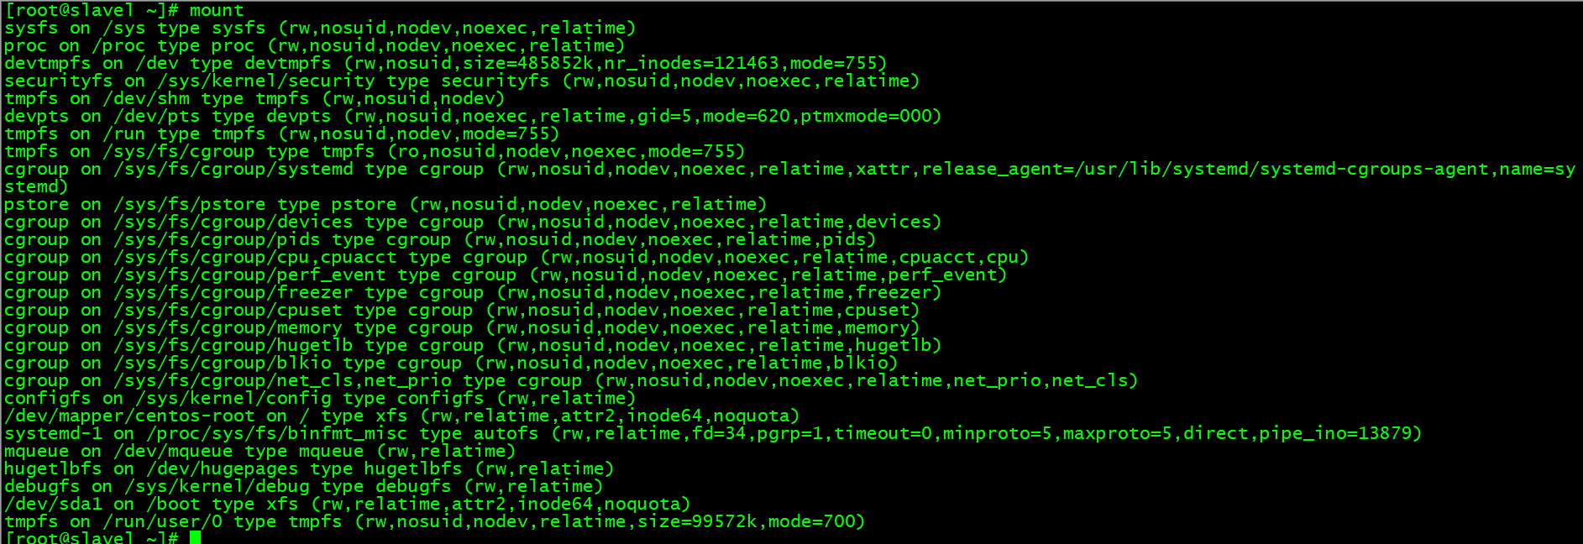Image resolution: width=1583 pixels, height=544 pixels.
Task: Click the '/dev/mapper/centos-root' device path
Action: [x=129, y=416]
